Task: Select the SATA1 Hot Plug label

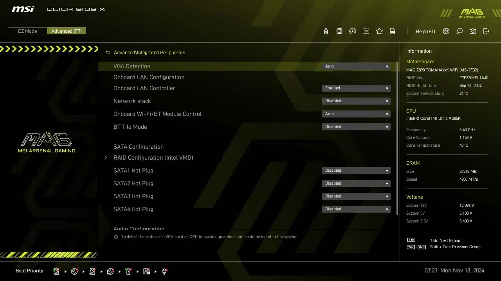Action: 133,171
